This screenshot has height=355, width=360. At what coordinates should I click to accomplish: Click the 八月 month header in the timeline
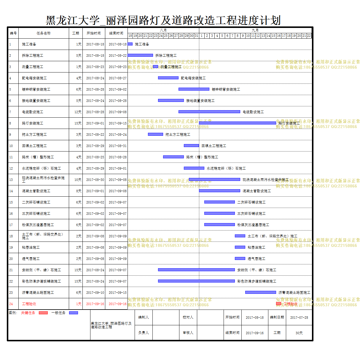click(x=163, y=30)
